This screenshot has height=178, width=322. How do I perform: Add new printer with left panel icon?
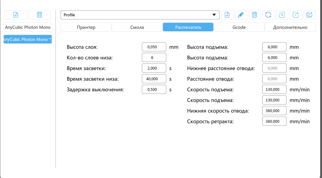click(16, 15)
